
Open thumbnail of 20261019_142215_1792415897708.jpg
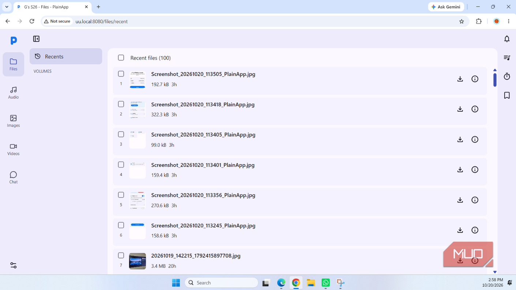138,261
